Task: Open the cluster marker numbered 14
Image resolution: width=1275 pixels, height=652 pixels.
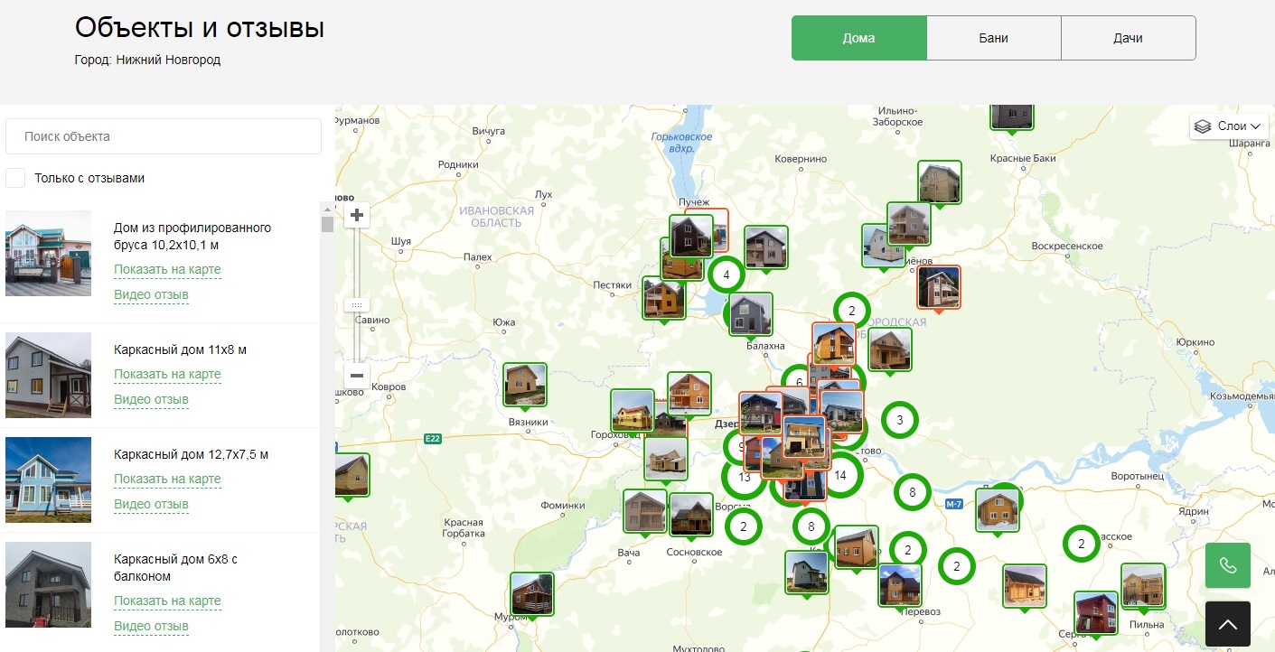Action: pyautogui.click(x=840, y=475)
